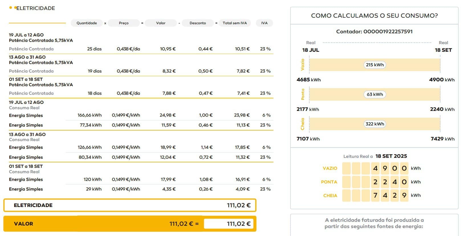Click the 322 kWh label on Cheia bar

click(x=375, y=124)
